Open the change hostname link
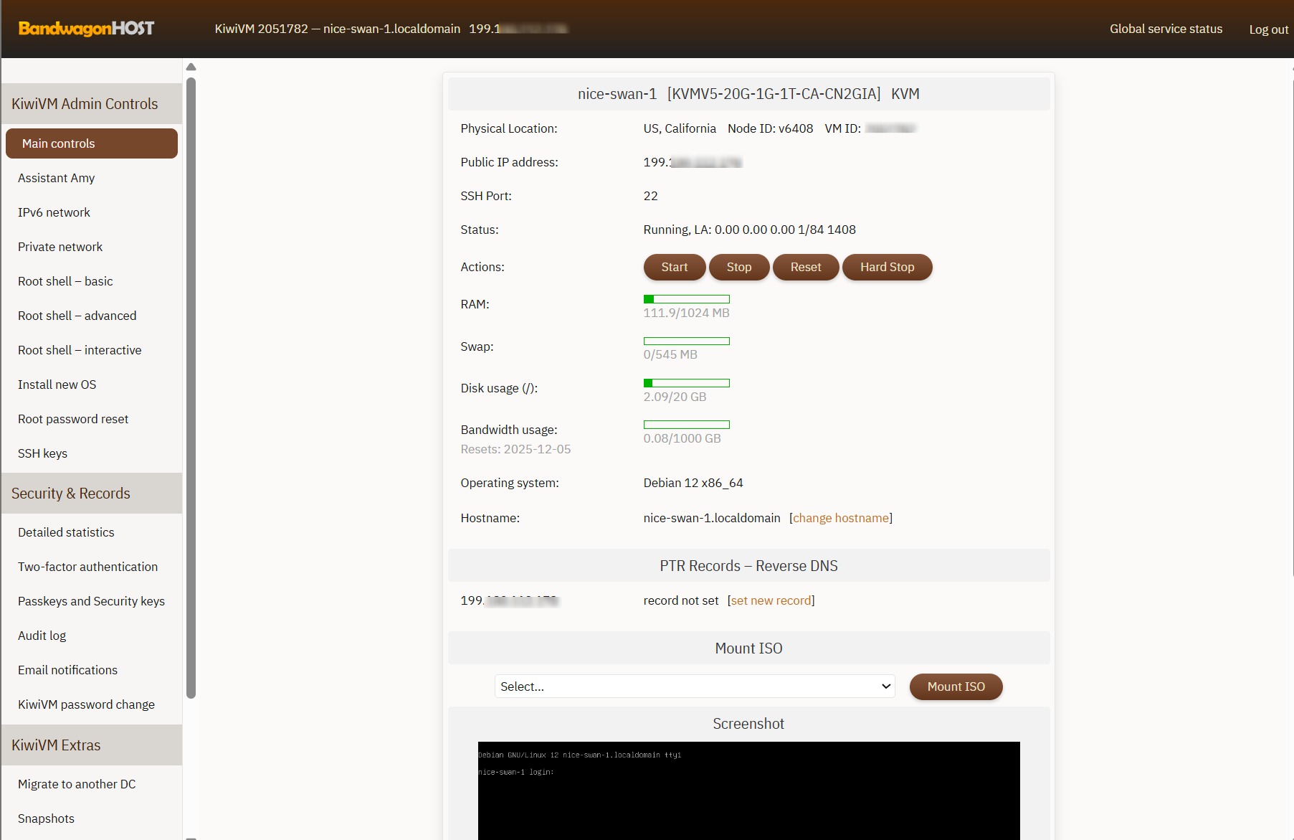 tap(840, 518)
